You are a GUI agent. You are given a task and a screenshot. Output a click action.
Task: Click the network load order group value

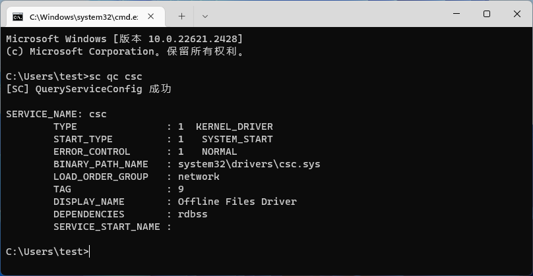point(199,177)
